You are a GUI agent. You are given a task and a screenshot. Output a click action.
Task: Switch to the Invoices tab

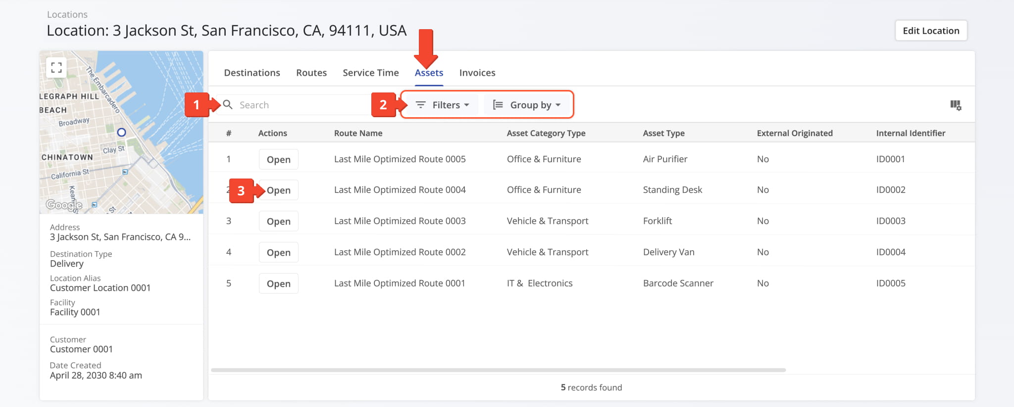click(x=477, y=73)
